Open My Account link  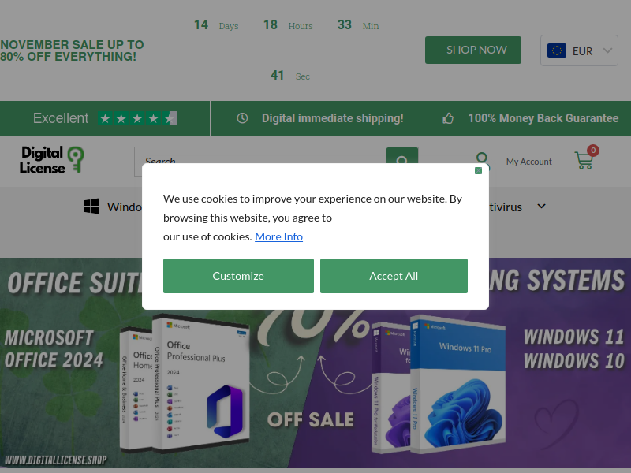[528, 162]
